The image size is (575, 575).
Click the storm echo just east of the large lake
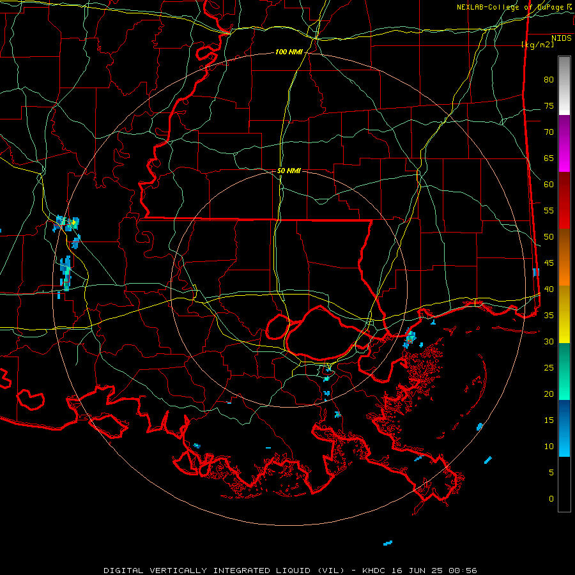[x=410, y=338]
